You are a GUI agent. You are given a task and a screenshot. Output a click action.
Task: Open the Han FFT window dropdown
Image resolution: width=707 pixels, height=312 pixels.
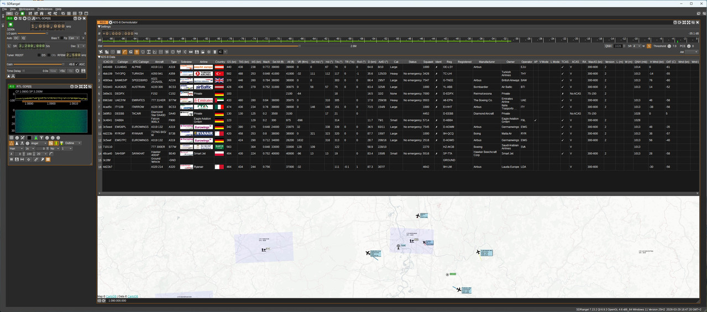[x=16, y=149]
